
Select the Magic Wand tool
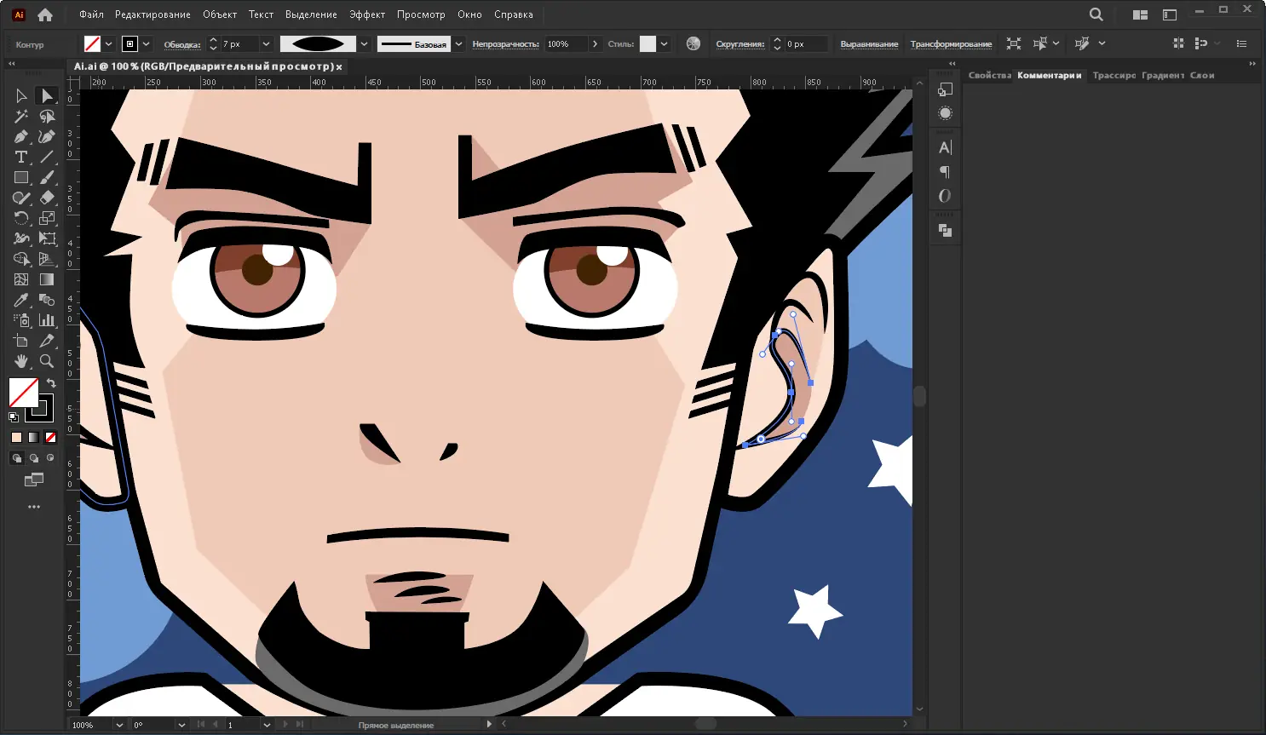[21, 116]
